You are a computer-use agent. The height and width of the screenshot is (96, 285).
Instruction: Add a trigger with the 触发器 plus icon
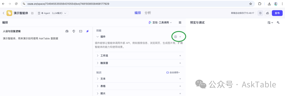click(180, 63)
